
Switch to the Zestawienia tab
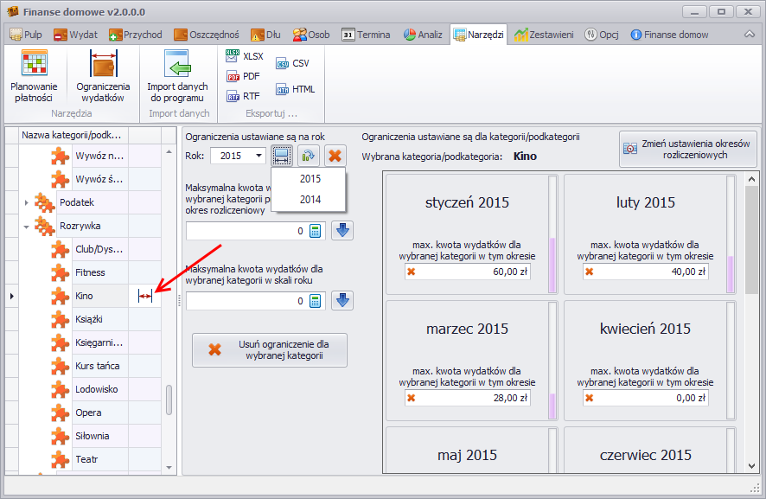click(544, 35)
